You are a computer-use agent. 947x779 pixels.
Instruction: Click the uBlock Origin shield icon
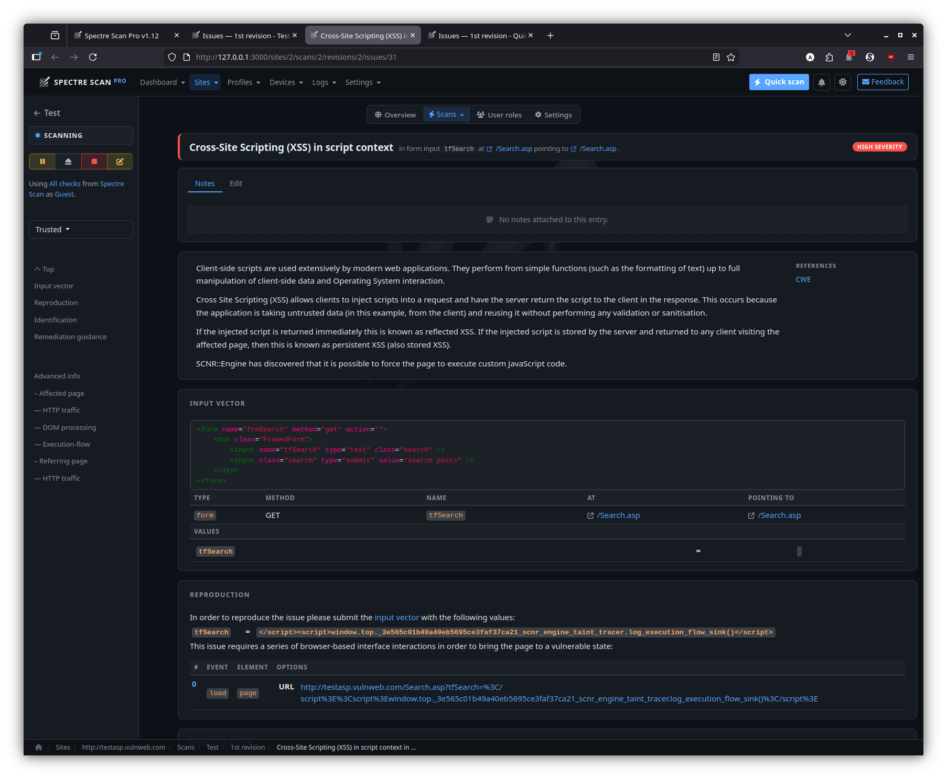891,57
